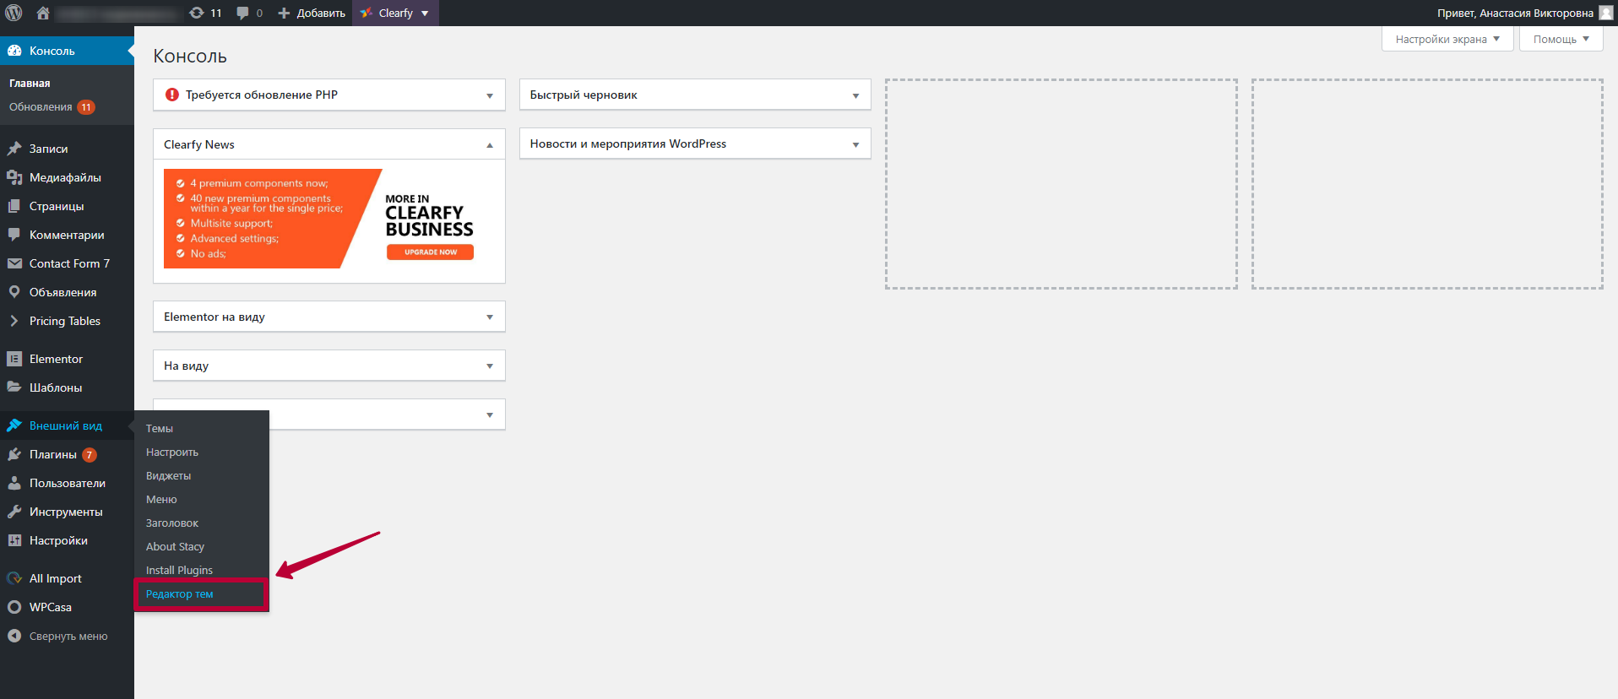Click the WPCasa circle icon
Image resolution: width=1618 pixels, height=699 pixels.
point(14,607)
